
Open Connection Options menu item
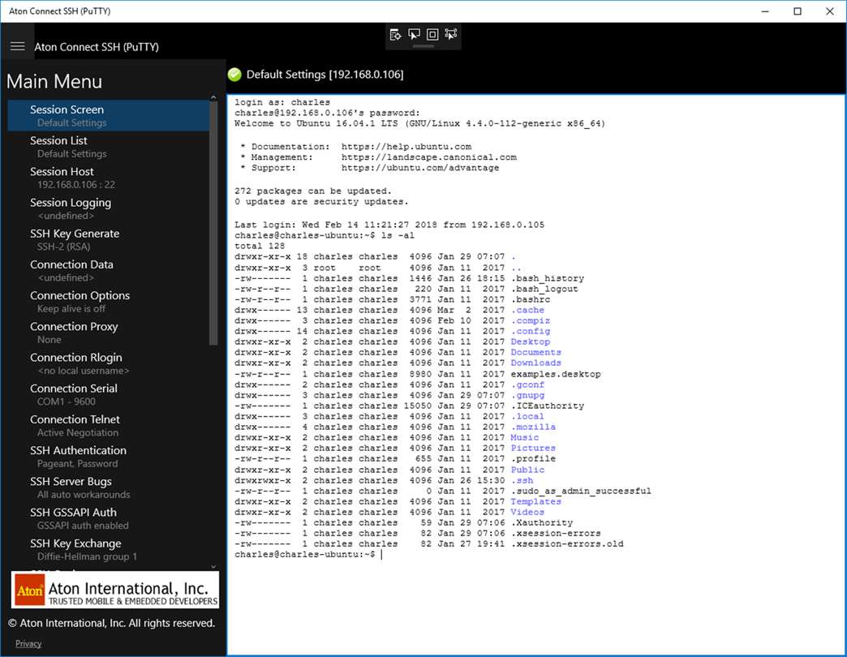tap(108, 301)
